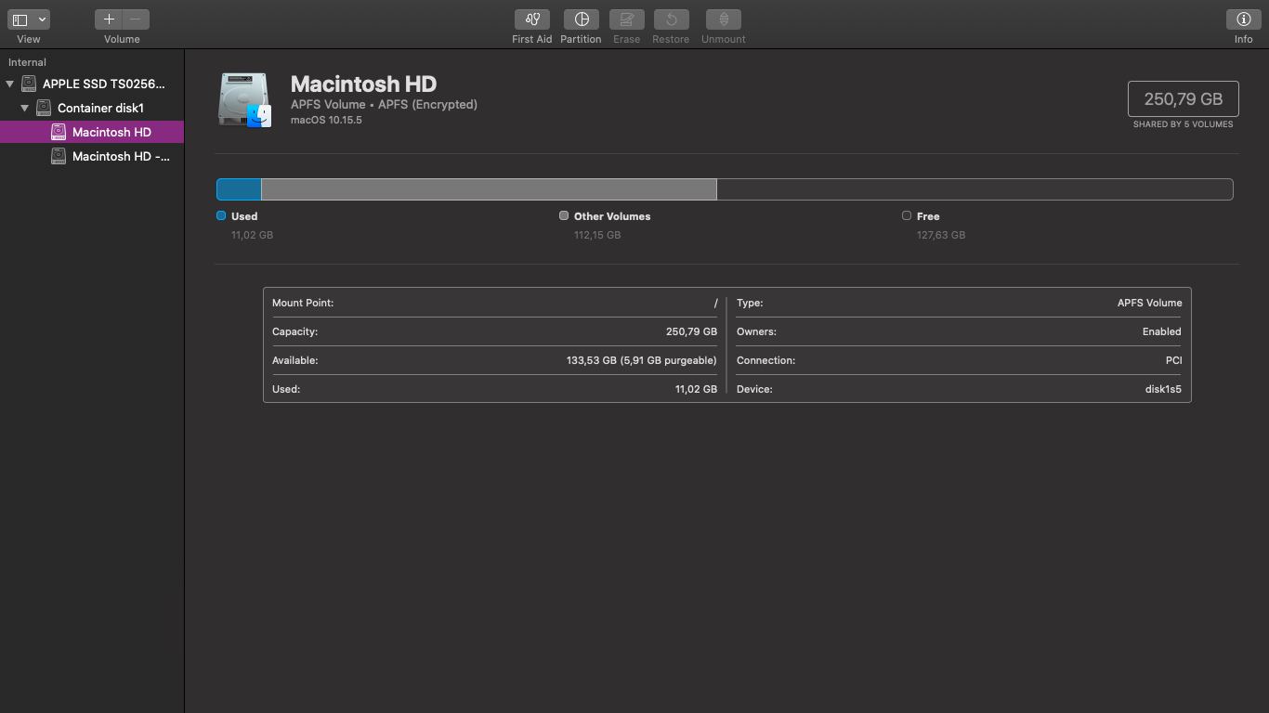Open the View dropdown menu
Viewport: 1269px width, 713px height.
(x=29, y=19)
